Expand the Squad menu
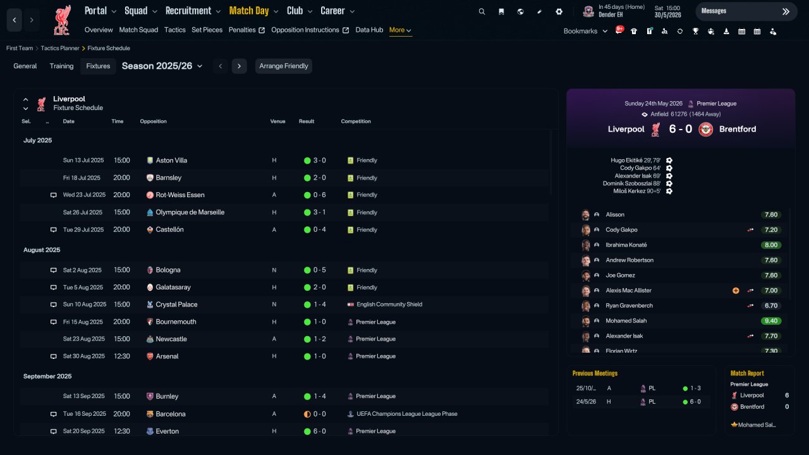 click(x=140, y=11)
